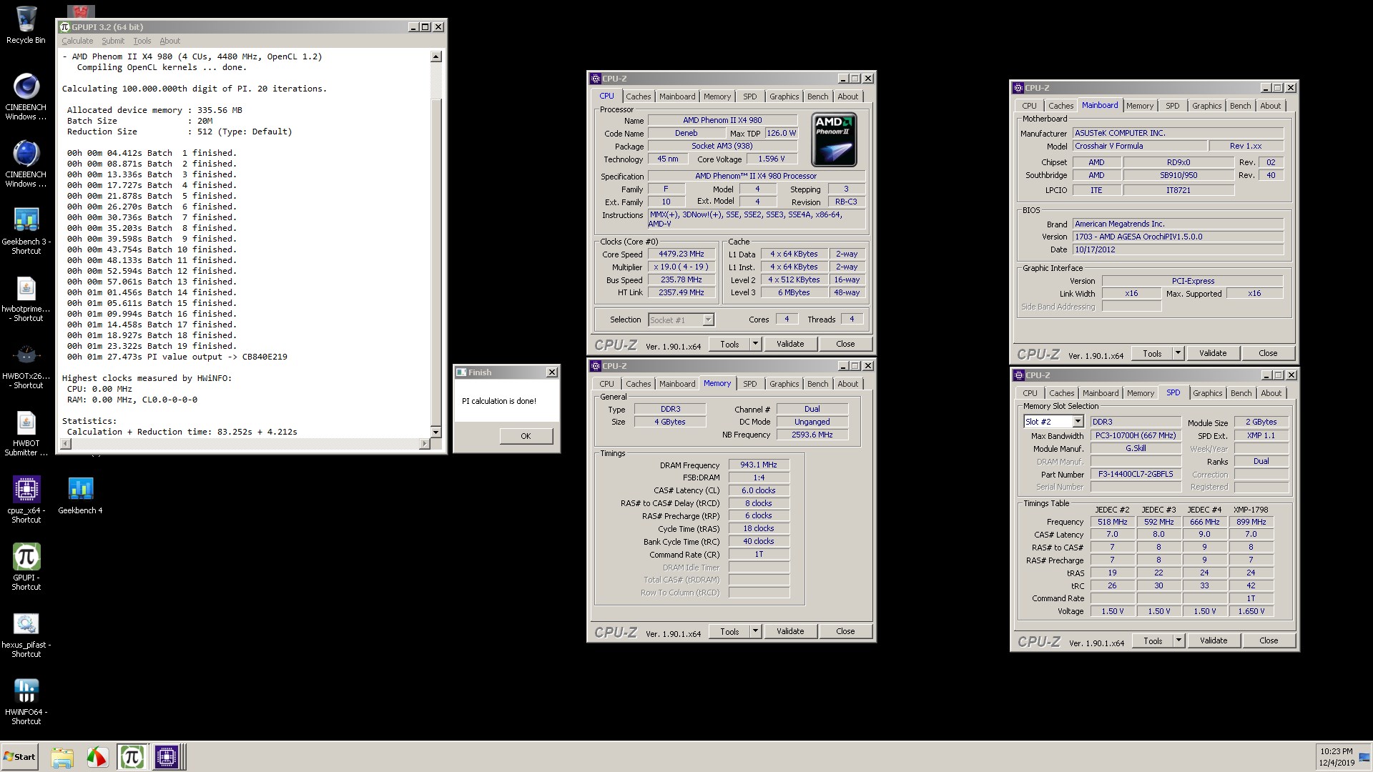
Task: Click the NB Frequency 2593.6 MHz value
Action: pos(812,435)
